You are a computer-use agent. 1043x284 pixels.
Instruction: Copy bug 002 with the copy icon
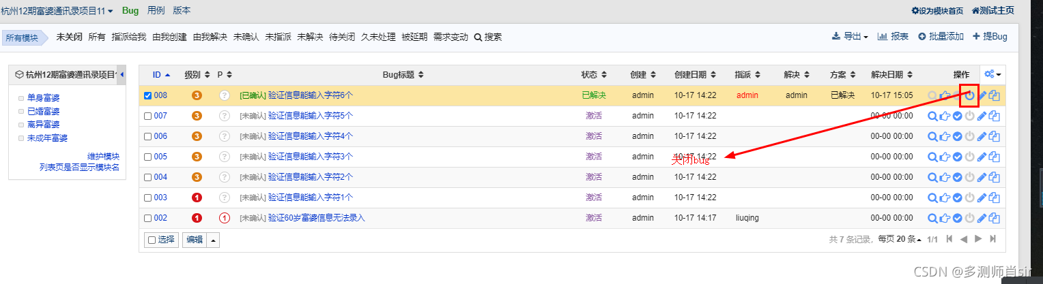point(995,218)
